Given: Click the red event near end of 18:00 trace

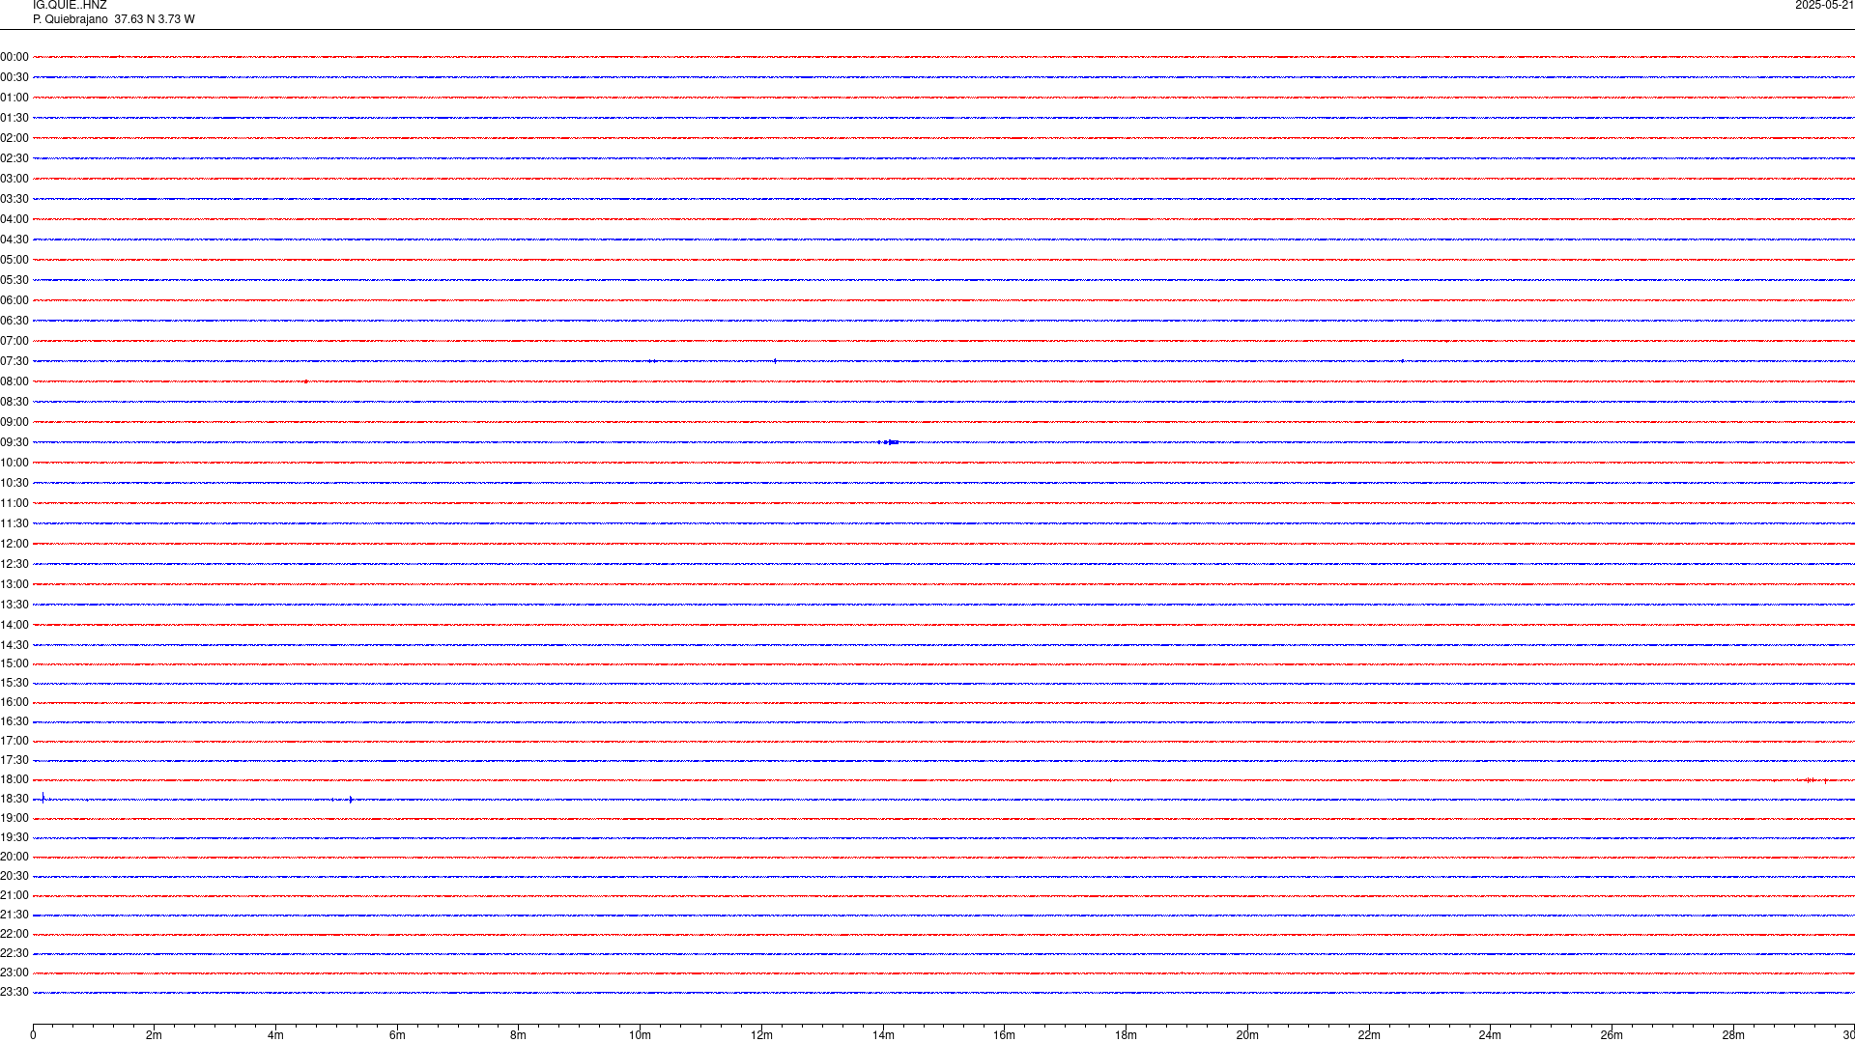Looking at the screenshot, I should coord(1811,779).
